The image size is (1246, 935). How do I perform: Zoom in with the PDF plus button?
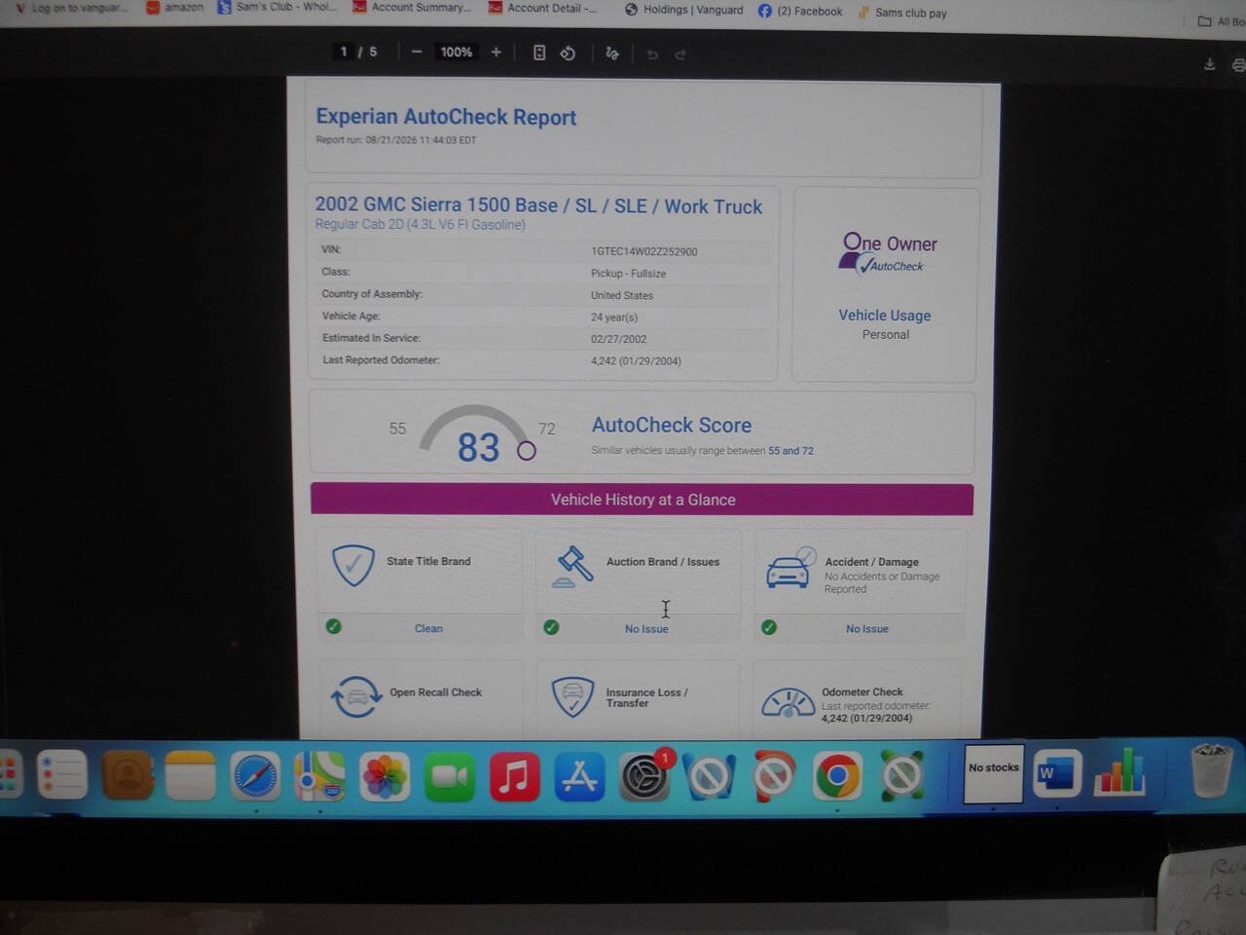[x=495, y=53]
